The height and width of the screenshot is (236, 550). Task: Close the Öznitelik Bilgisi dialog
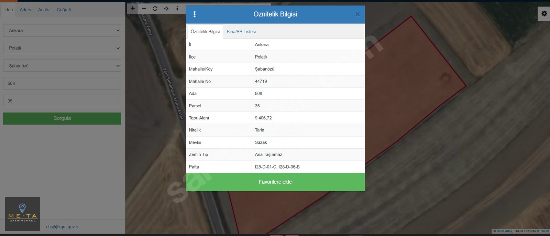click(357, 14)
